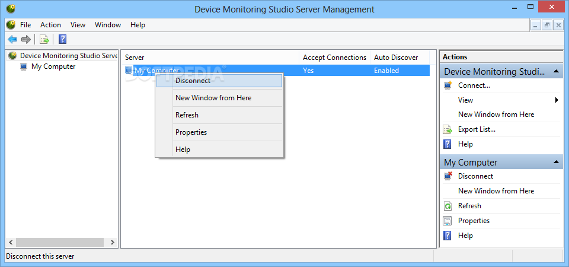
Task: Expand the View submenu arrow
Action: pyautogui.click(x=557, y=100)
